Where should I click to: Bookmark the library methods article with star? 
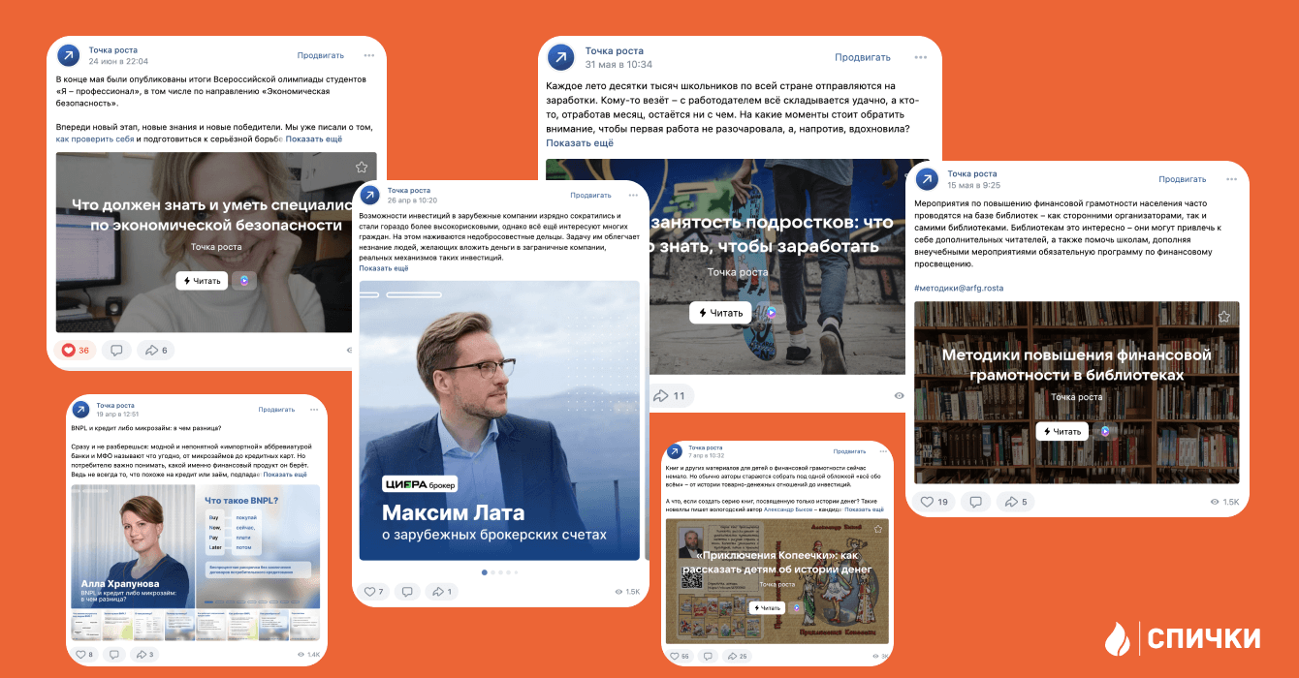click(1224, 317)
